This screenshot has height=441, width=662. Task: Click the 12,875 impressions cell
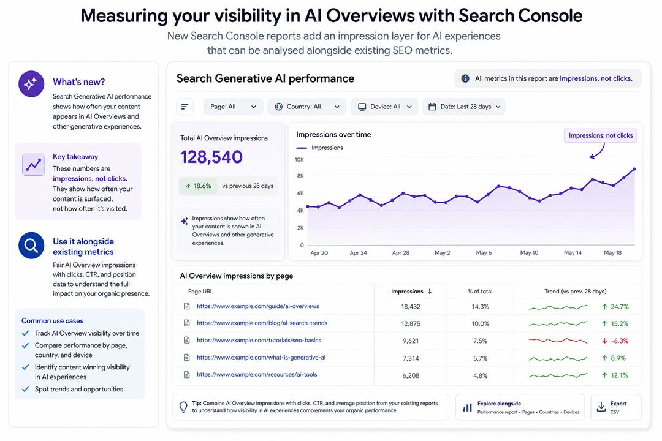tap(411, 323)
